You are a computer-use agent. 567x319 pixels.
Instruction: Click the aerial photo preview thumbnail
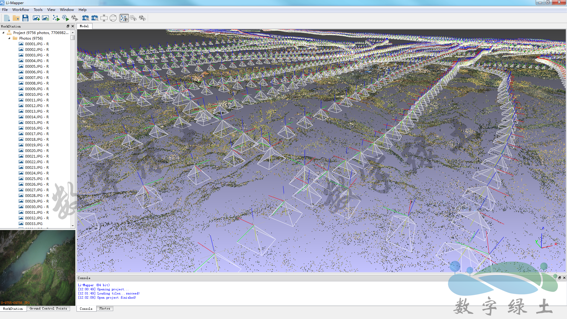38,268
